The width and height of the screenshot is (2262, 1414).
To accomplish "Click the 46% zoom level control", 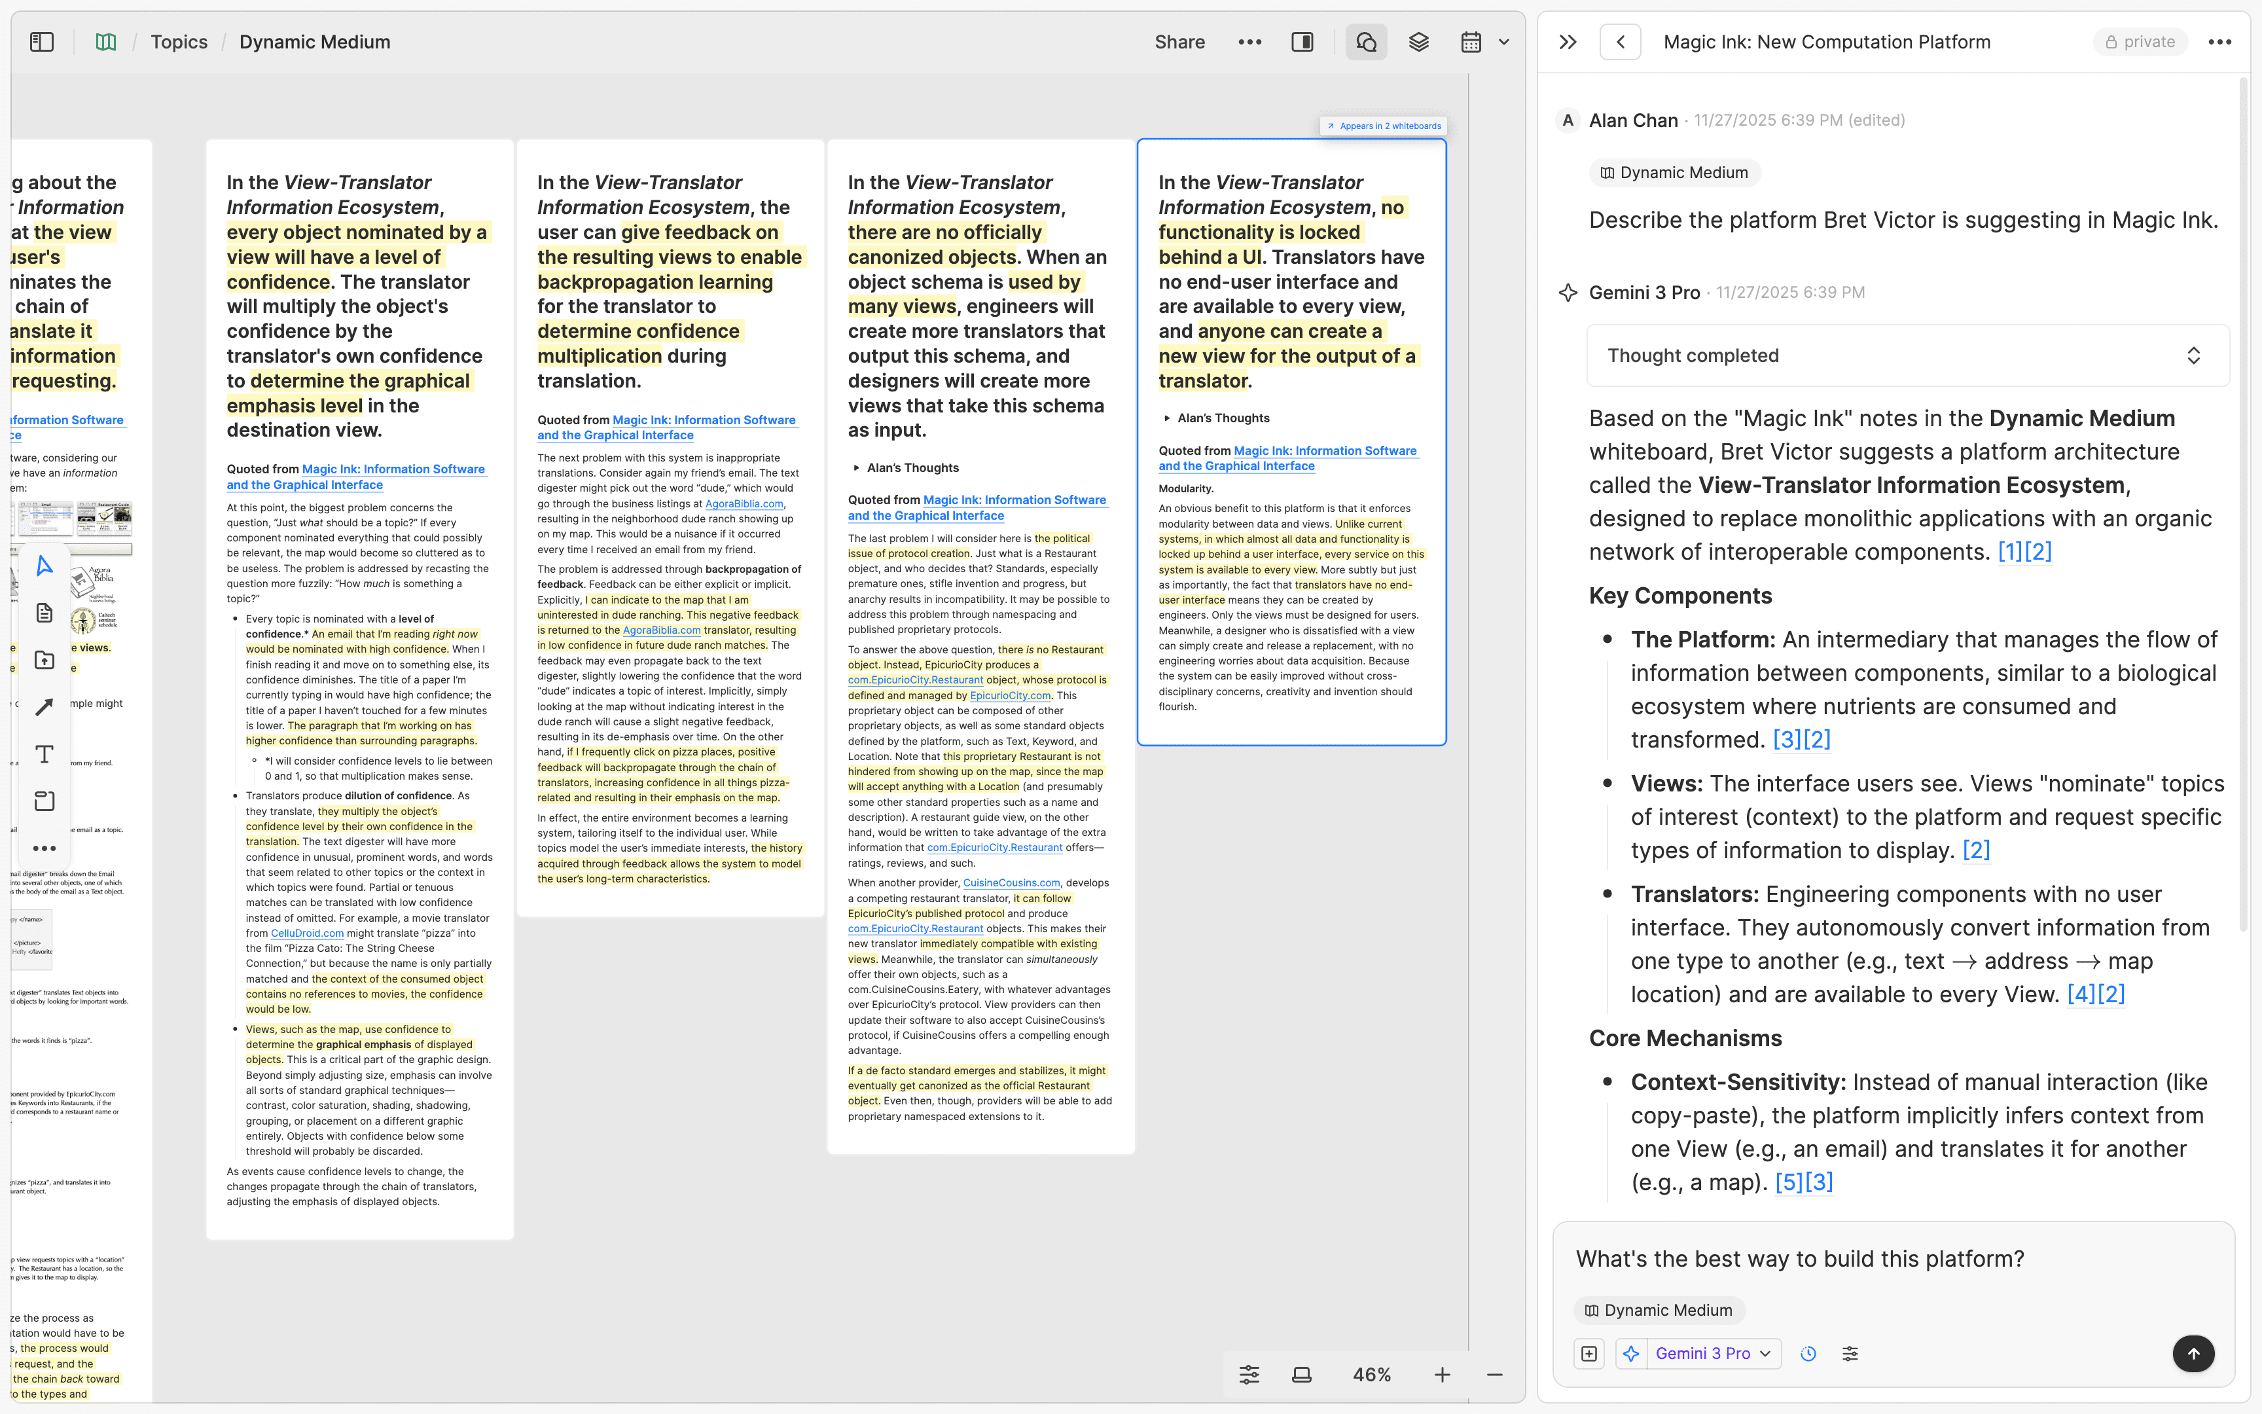I will pos(1371,1374).
